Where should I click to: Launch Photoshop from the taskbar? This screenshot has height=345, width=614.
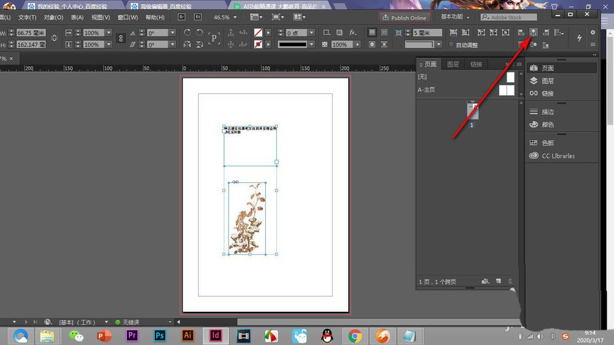[160, 336]
